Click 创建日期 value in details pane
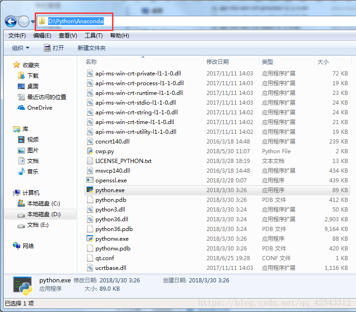 (x=209, y=281)
